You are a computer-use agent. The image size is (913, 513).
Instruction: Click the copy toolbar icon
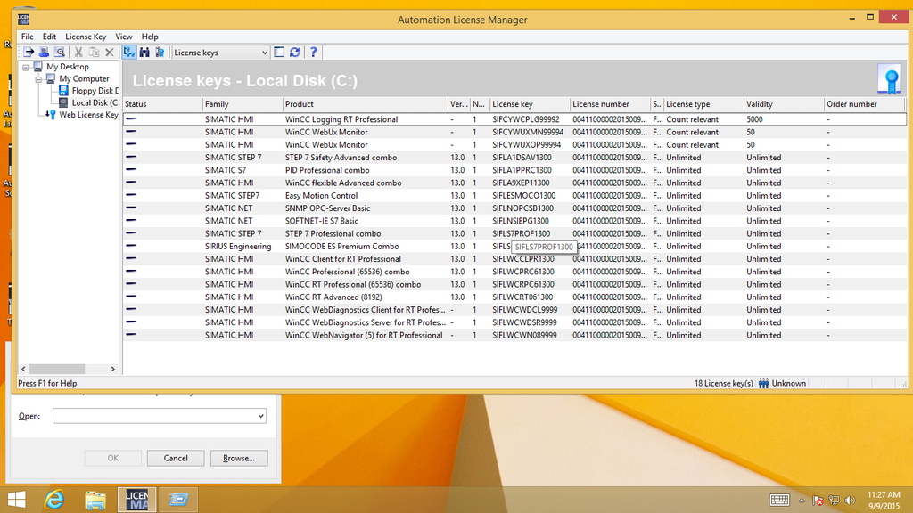pyautogui.click(x=94, y=53)
